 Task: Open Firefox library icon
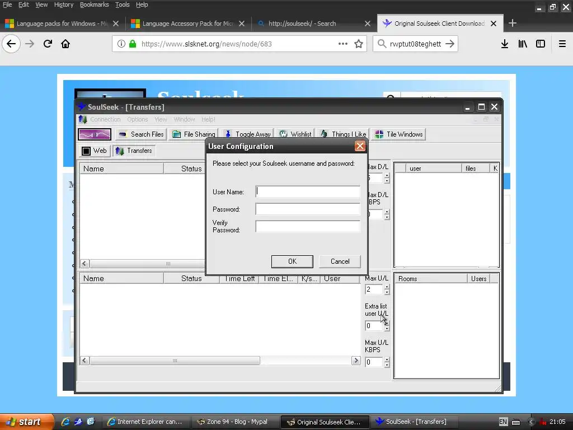pyautogui.click(x=523, y=44)
